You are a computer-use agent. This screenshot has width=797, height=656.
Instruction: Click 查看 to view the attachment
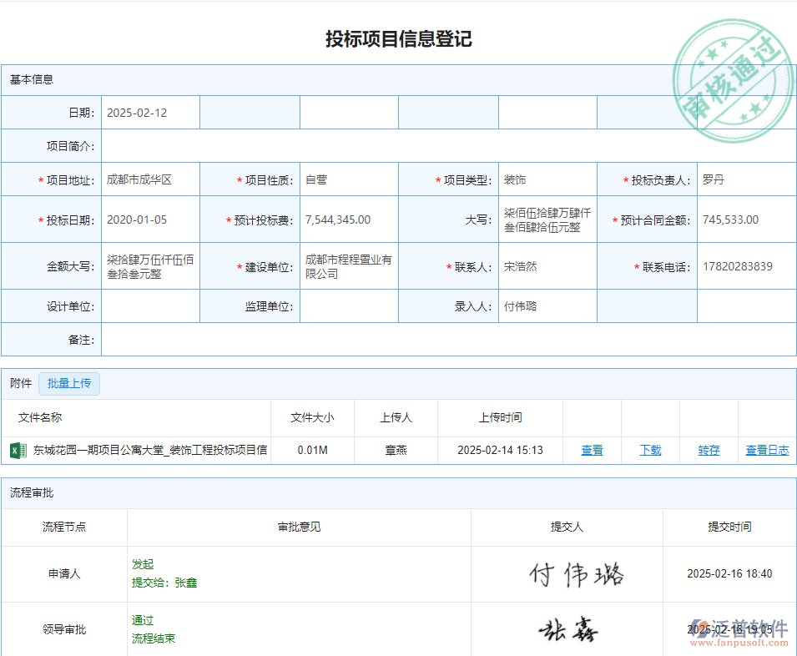click(592, 450)
